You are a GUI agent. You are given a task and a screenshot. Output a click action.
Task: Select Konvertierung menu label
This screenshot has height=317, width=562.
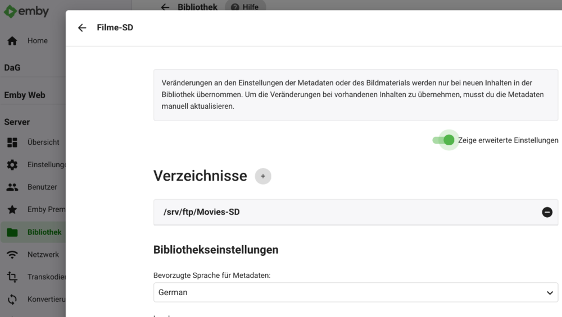(47, 299)
